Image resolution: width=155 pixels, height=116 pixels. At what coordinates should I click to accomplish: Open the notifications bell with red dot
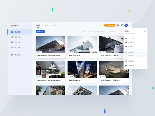point(122,25)
